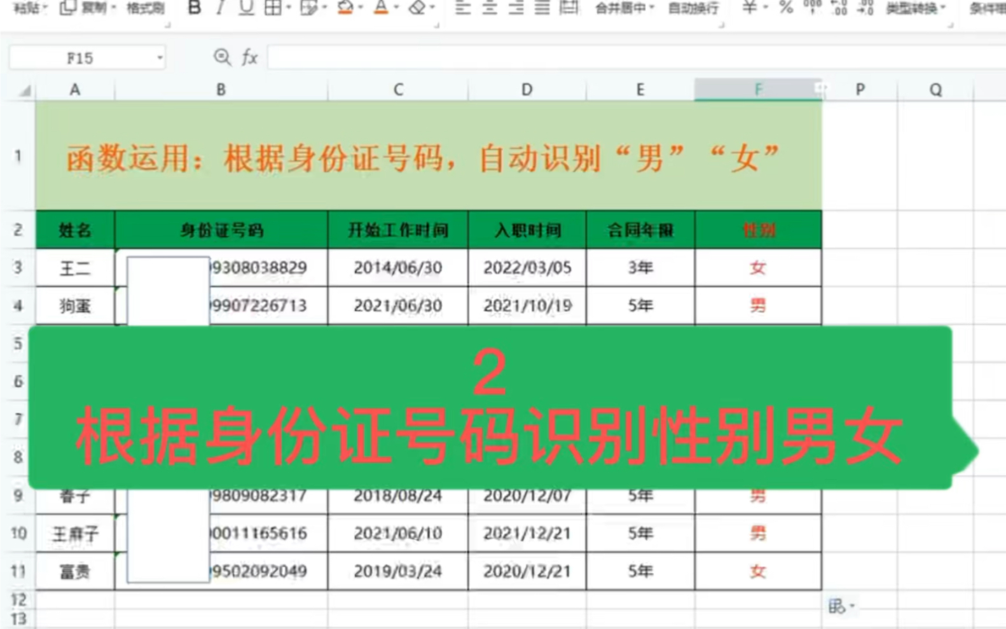Select column C header
Screen dimensions: 1006x629
[x=398, y=90]
